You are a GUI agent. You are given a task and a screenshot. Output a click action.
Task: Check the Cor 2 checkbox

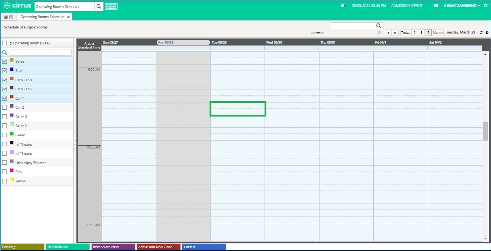[x=5, y=107]
